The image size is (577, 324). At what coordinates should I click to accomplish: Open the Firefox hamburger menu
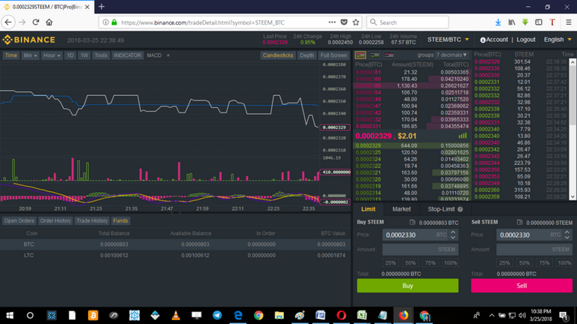[x=569, y=22]
